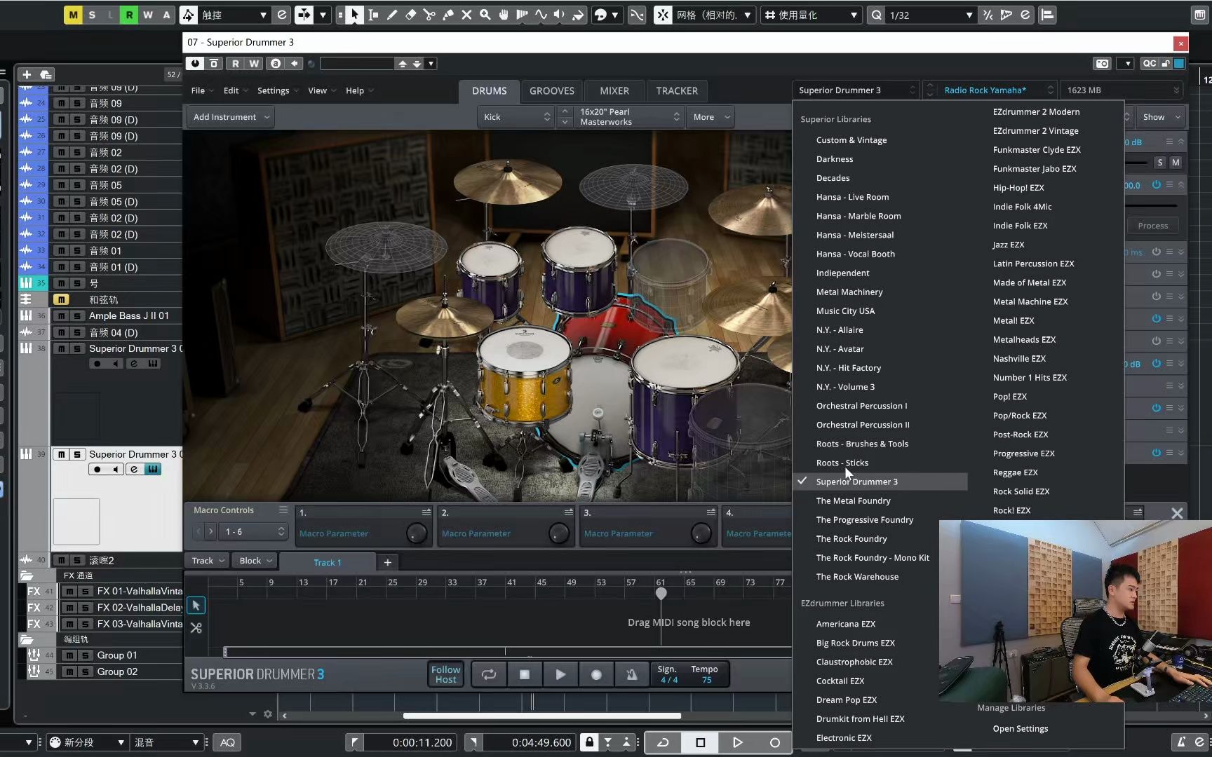Open the Track dropdown in song track
The width and height of the screenshot is (1212, 757).
208,561
